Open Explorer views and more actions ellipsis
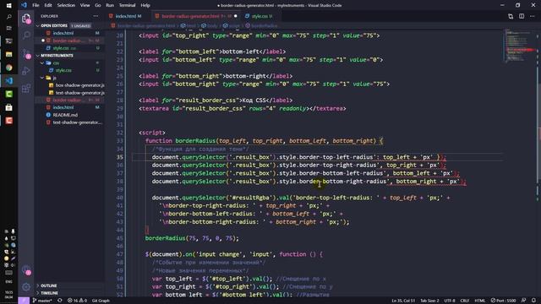The width and height of the screenshot is (541, 304). [96, 16]
